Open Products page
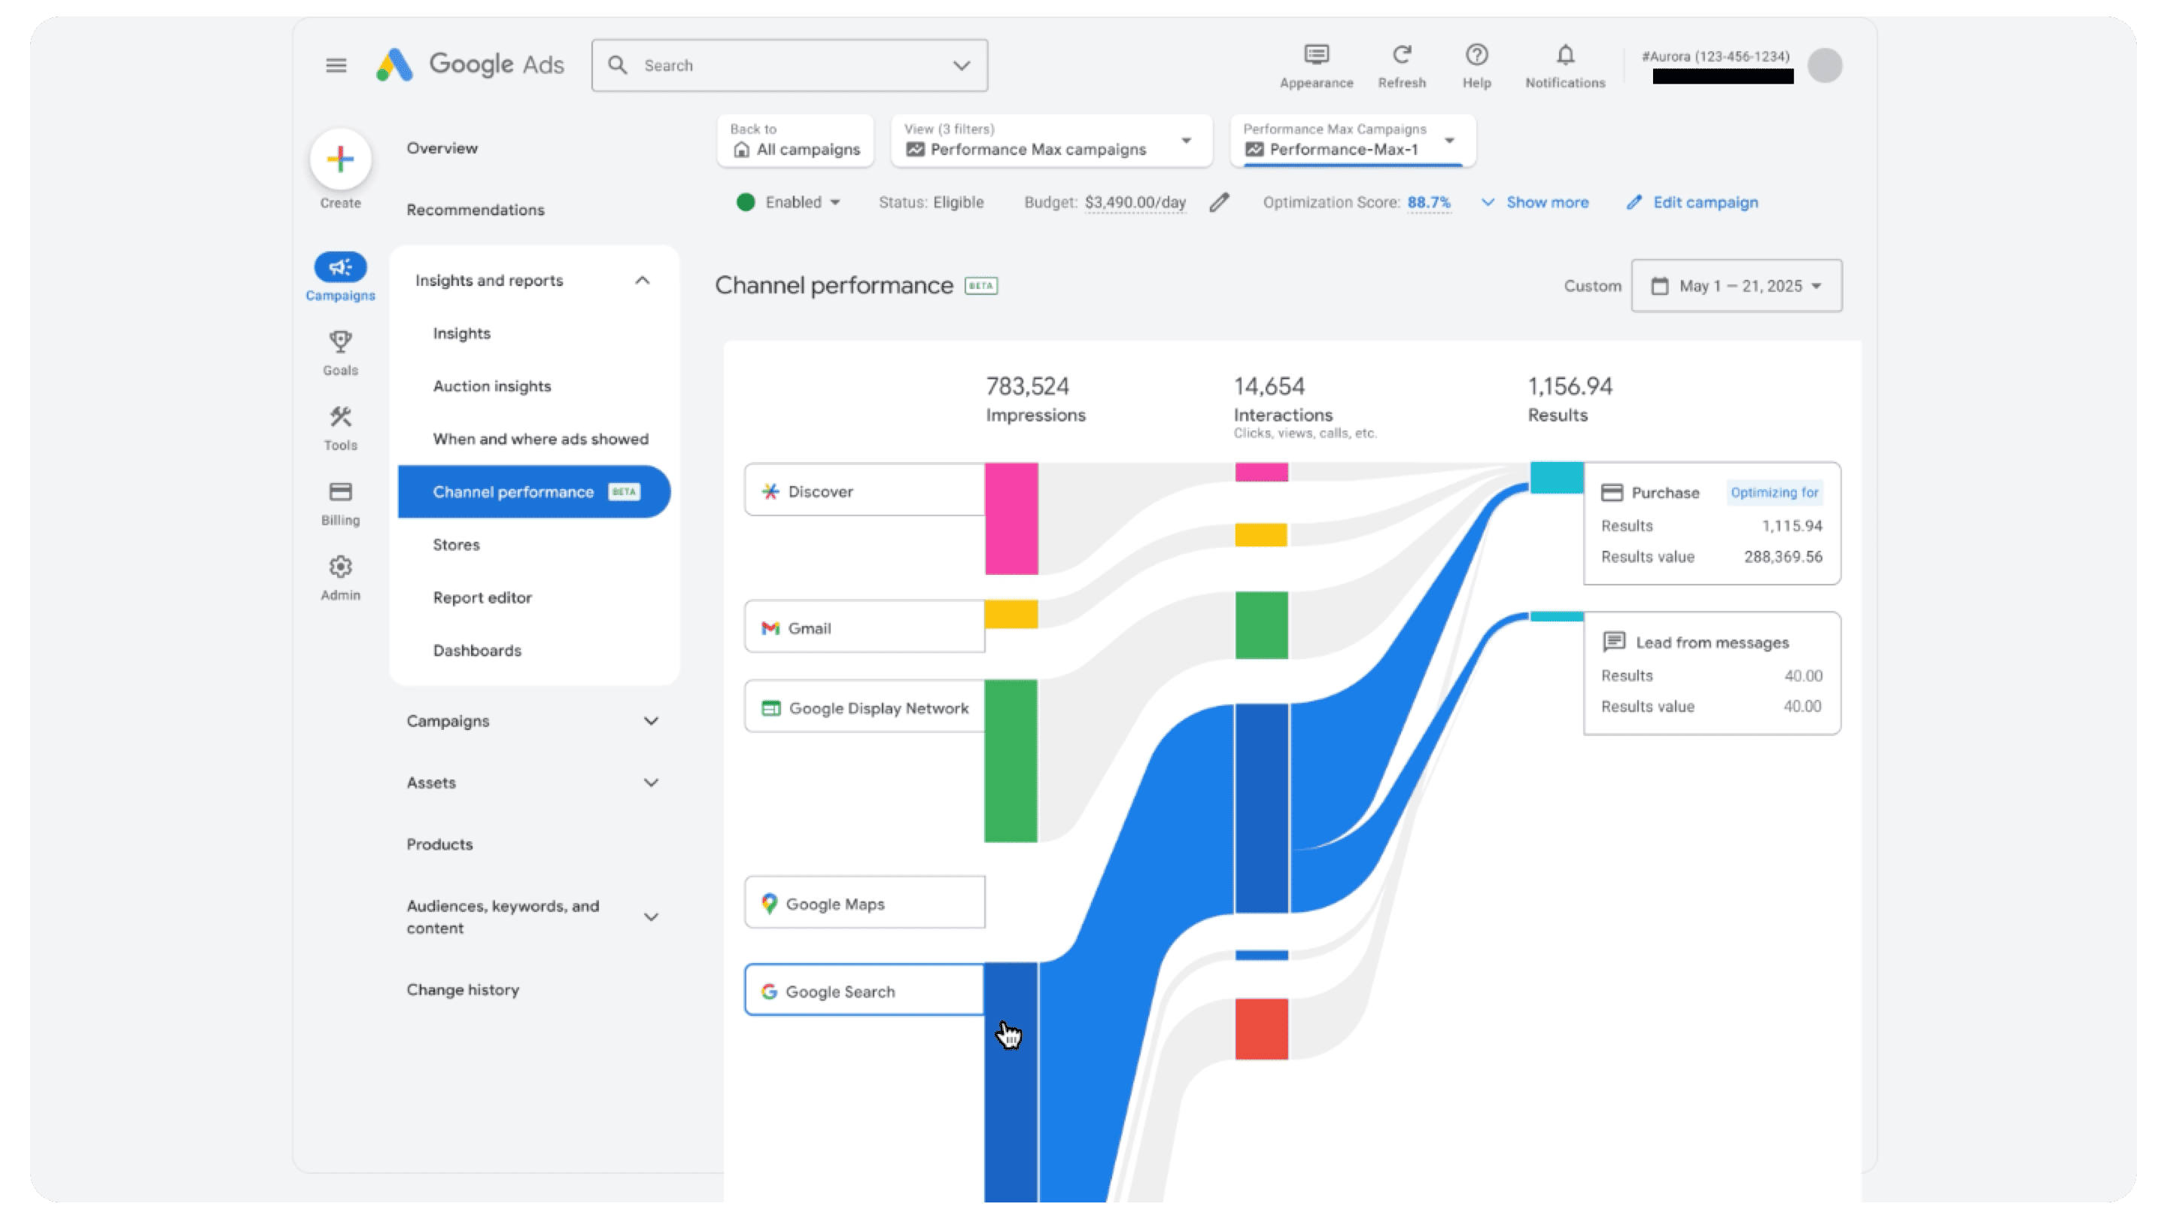Screen dimensions: 2167x1219 (x=439, y=844)
